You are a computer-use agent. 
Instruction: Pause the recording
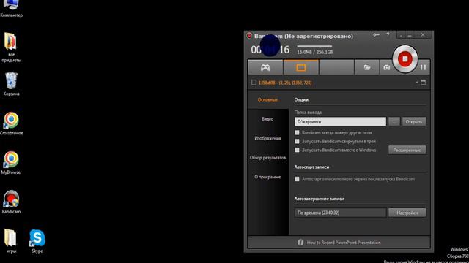tap(423, 67)
